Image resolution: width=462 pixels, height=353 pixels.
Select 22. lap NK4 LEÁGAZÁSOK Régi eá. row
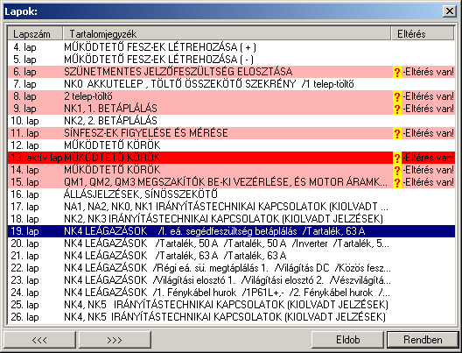[x=231, y=268]
